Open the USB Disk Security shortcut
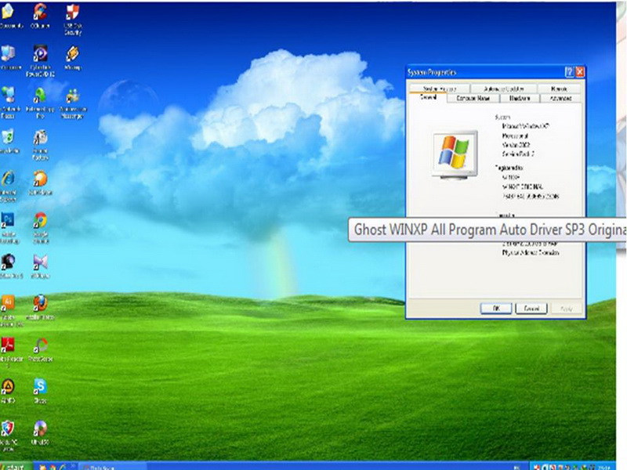Viewport: 627px width, 470px height. coord(72,12)
